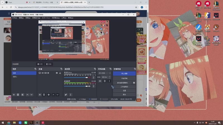Viewport: 223px width, 125px height.
Task: Move scene up with Scenes up arrow
Action: coord(27,95)
